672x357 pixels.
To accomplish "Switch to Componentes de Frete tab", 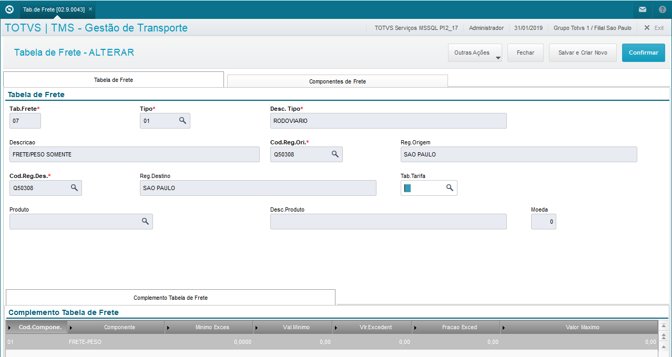I will coord(338,81).
